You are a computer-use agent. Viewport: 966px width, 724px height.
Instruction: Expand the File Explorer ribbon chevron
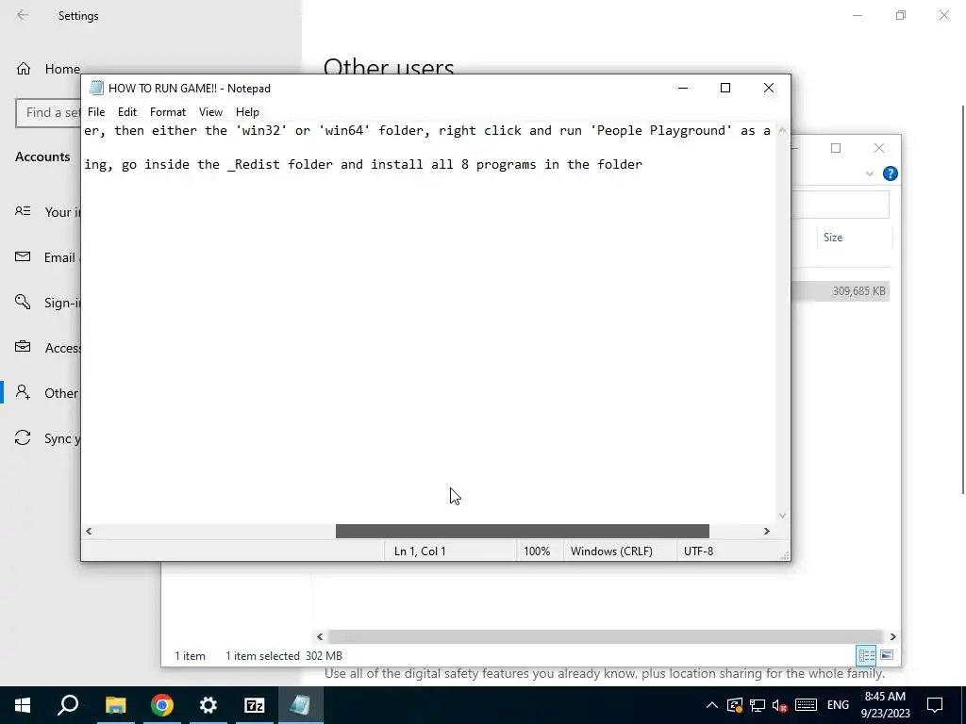pos(869,173)
